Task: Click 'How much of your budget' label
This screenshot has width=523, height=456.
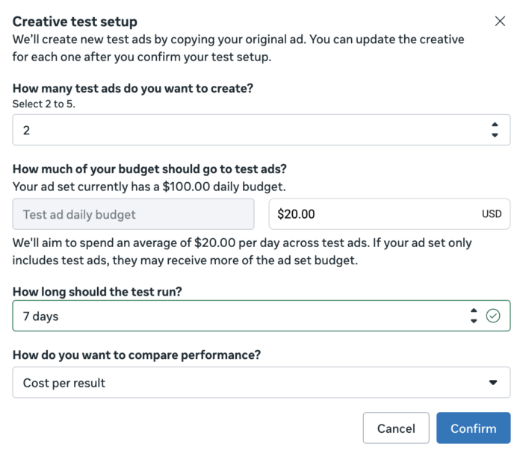Action: 149,167
